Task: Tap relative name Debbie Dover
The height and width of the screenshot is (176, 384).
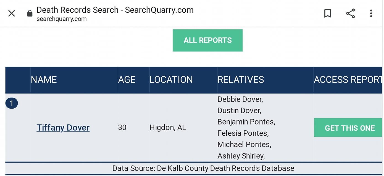Action: click(240, 99)
